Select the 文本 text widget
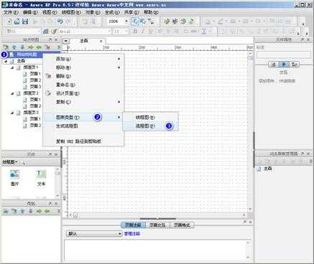 point(41,178)
